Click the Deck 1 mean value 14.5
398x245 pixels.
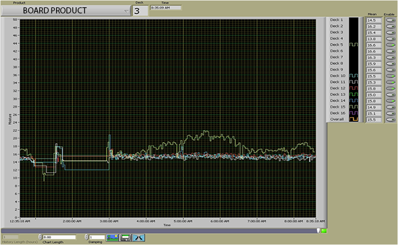(x=374, y=20)
